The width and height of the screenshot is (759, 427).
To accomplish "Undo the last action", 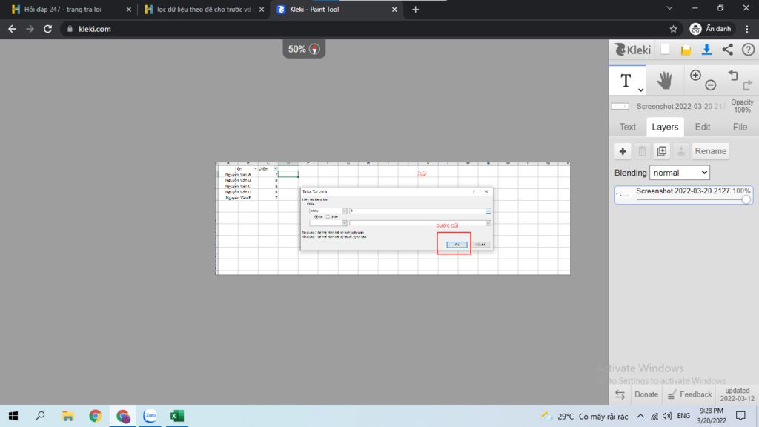I will [x=733, y=75].
